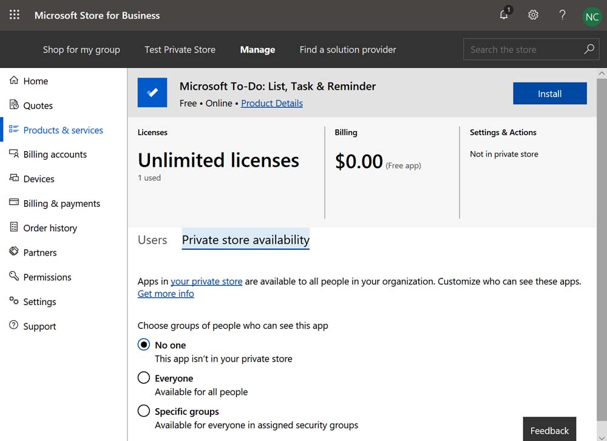Open the Product Details link
The image size is (607, 441).
coord(272,103)
